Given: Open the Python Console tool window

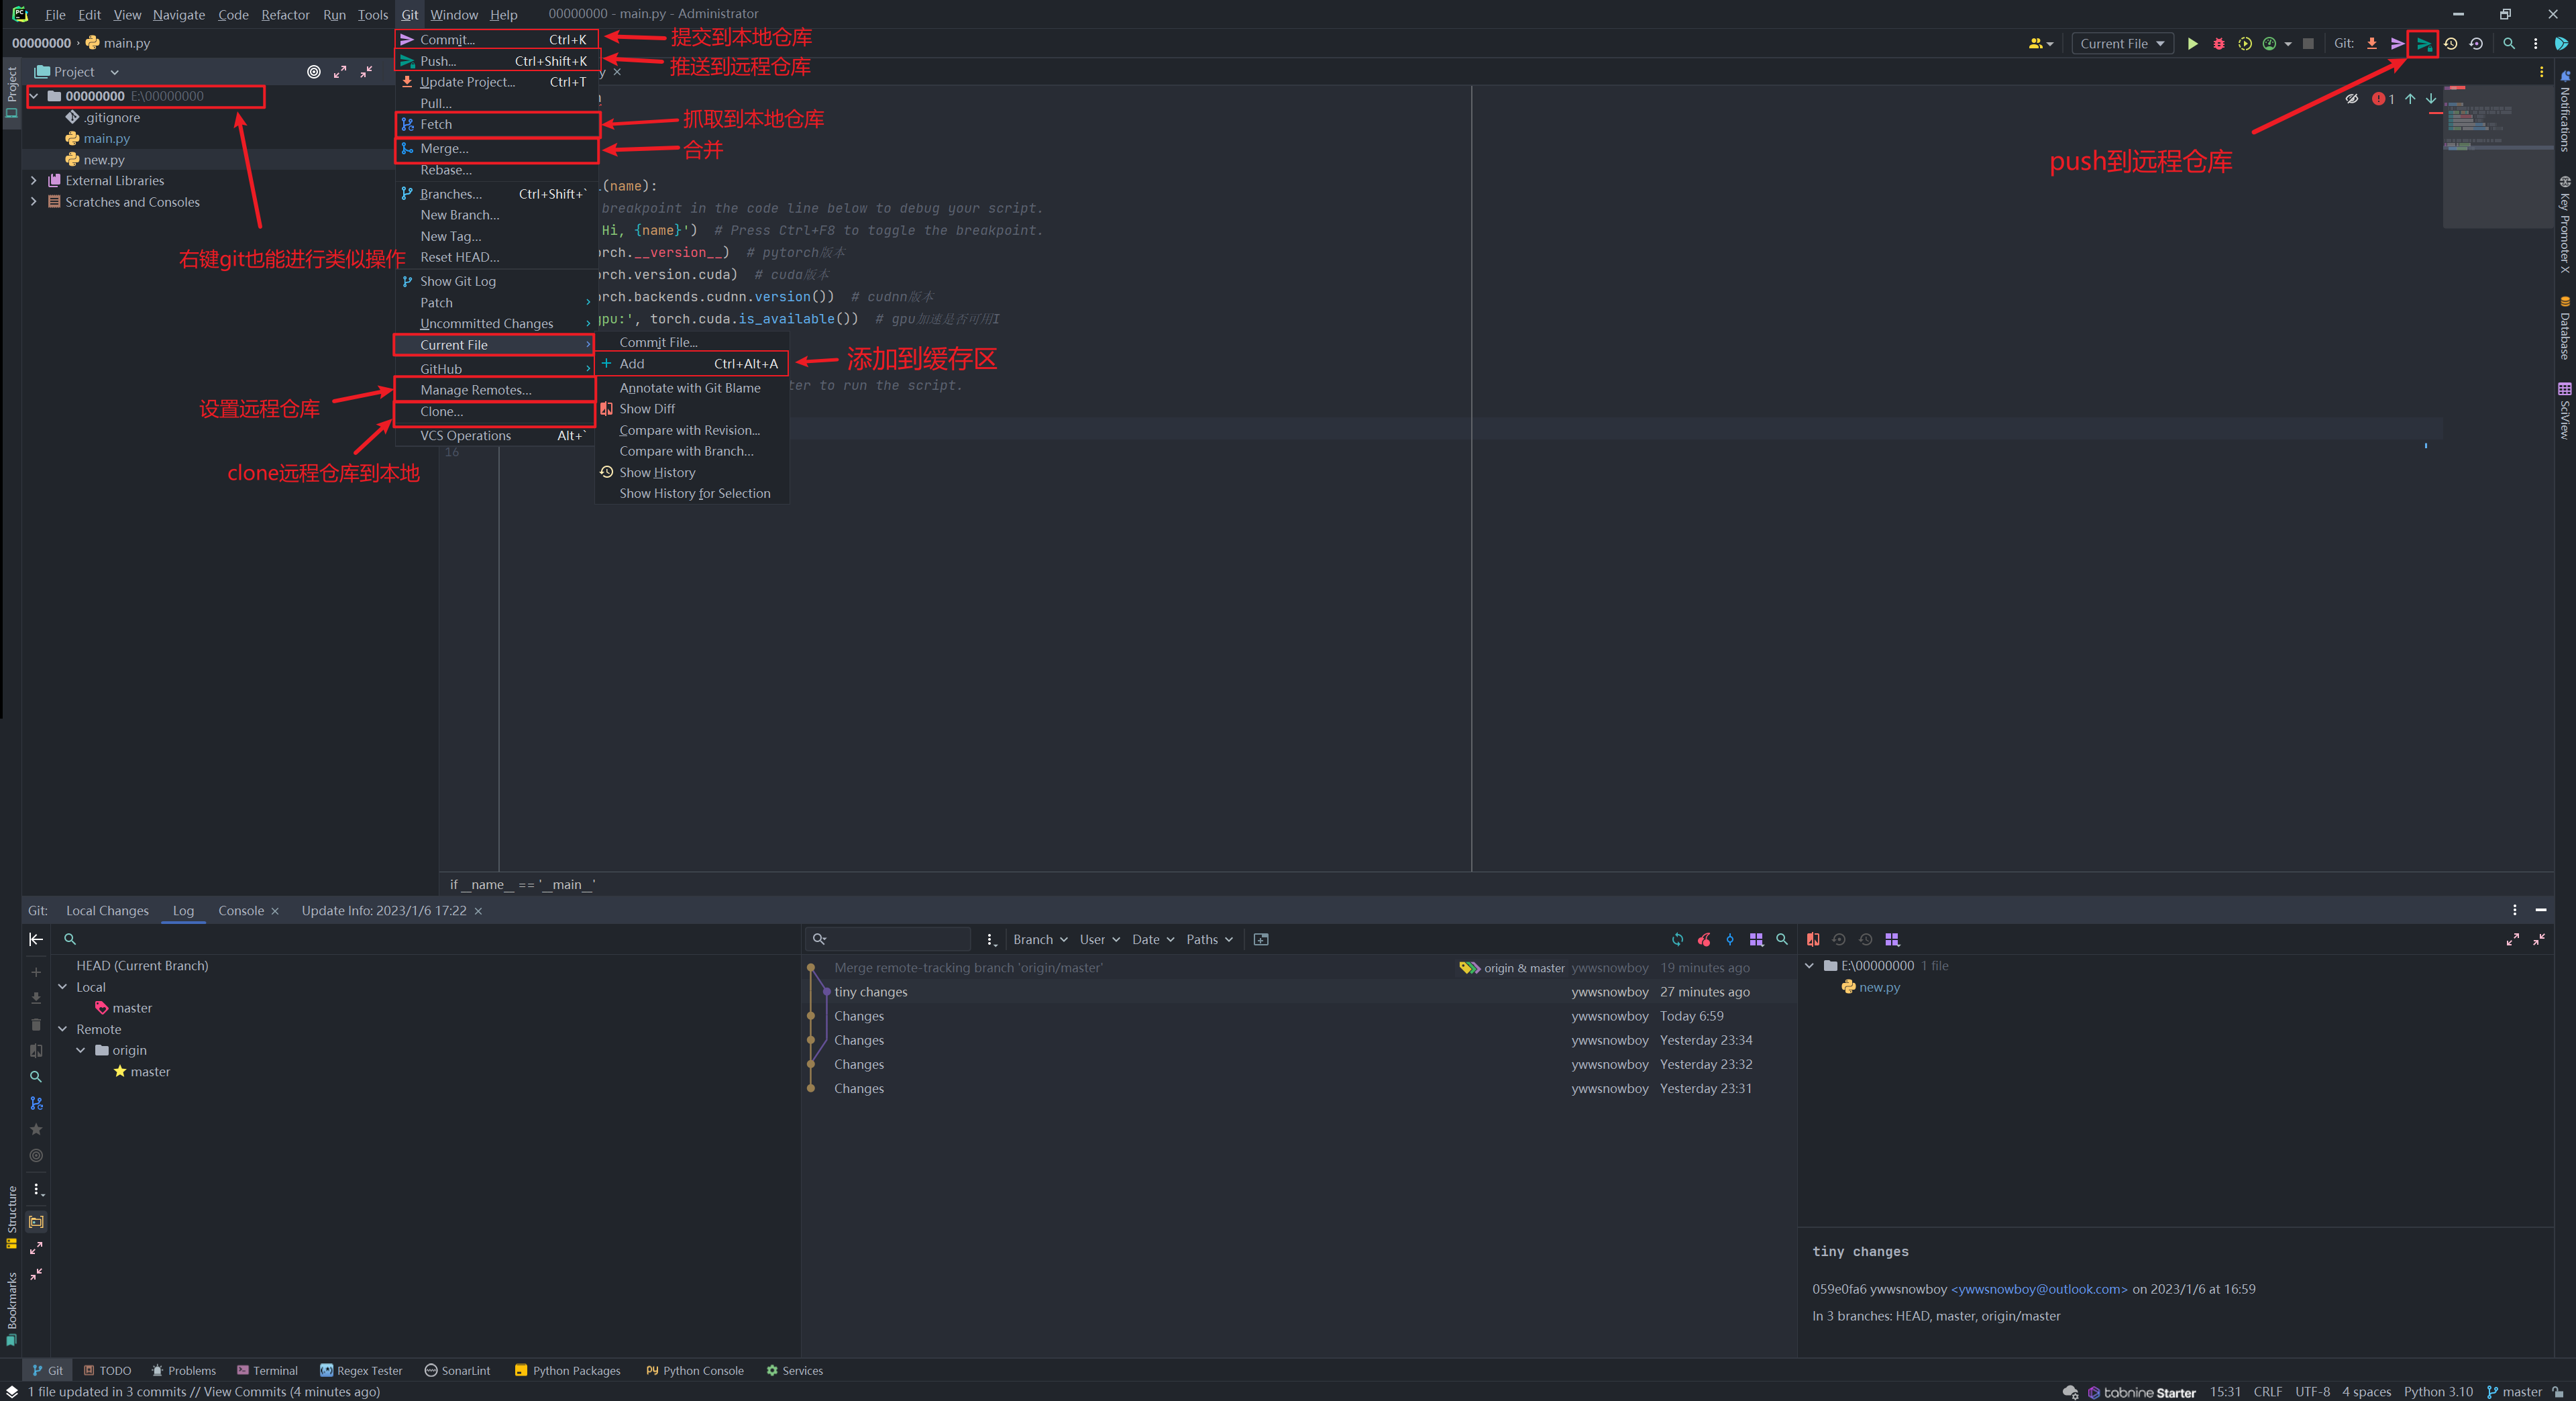Looking at the screenshot, I should [695, 1371].
